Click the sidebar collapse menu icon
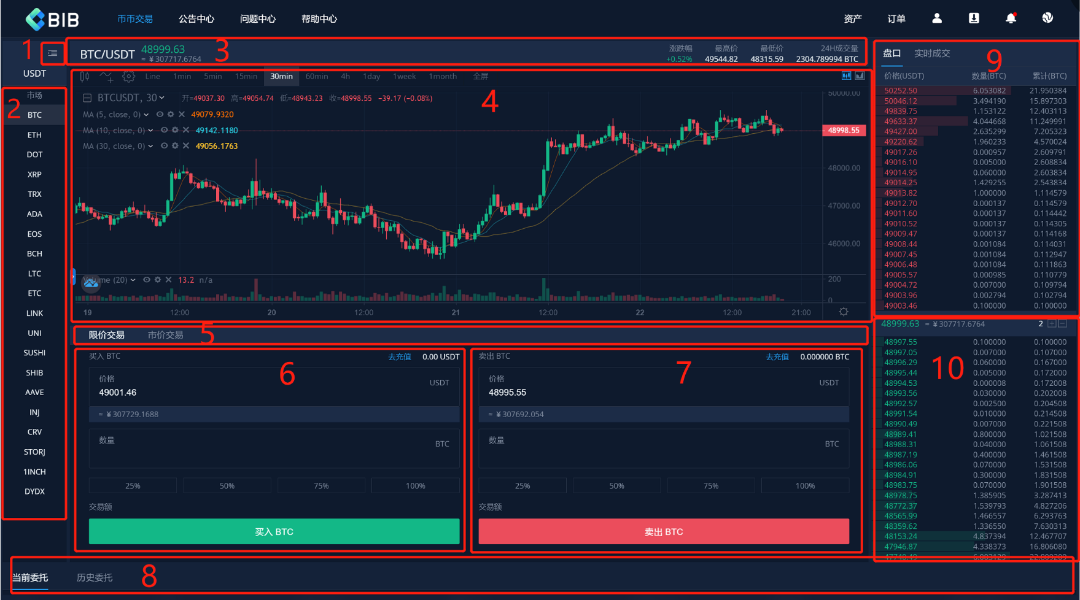Viewport: 1080px width, 600px height. 53,53
